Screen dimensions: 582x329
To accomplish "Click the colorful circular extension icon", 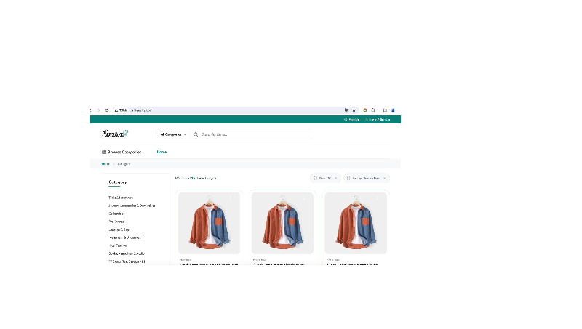I will [365, 110].
